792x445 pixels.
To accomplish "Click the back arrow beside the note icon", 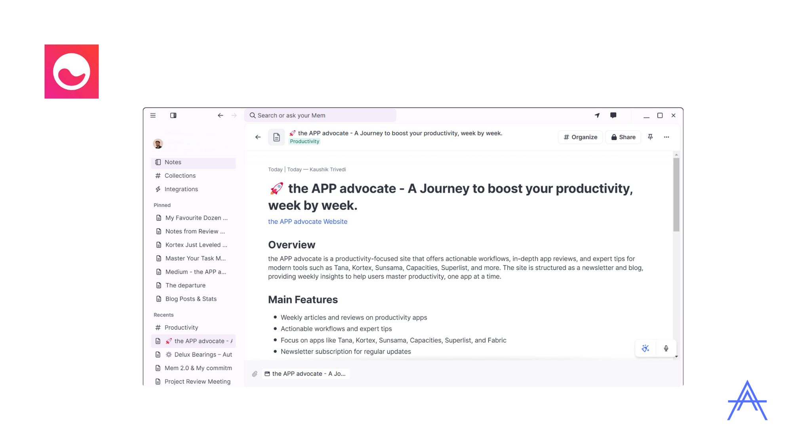I will [x=258, y=137].
